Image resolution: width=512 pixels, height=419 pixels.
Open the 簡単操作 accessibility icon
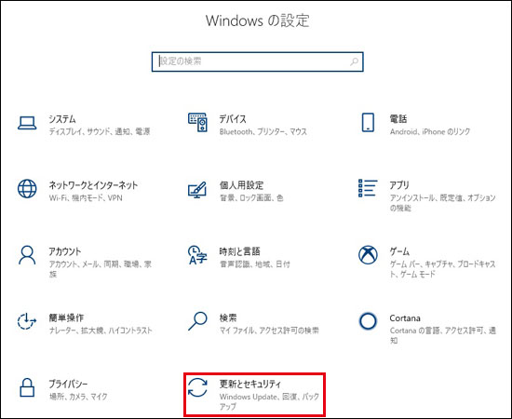tap(27, 321)
